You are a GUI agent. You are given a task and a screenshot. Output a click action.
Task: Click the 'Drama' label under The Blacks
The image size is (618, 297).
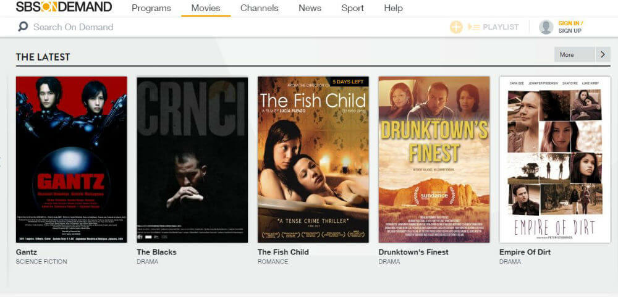coord(148,262)
